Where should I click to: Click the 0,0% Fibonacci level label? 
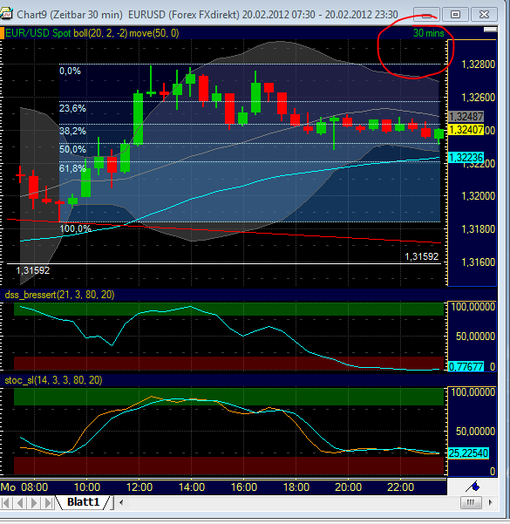71,71
